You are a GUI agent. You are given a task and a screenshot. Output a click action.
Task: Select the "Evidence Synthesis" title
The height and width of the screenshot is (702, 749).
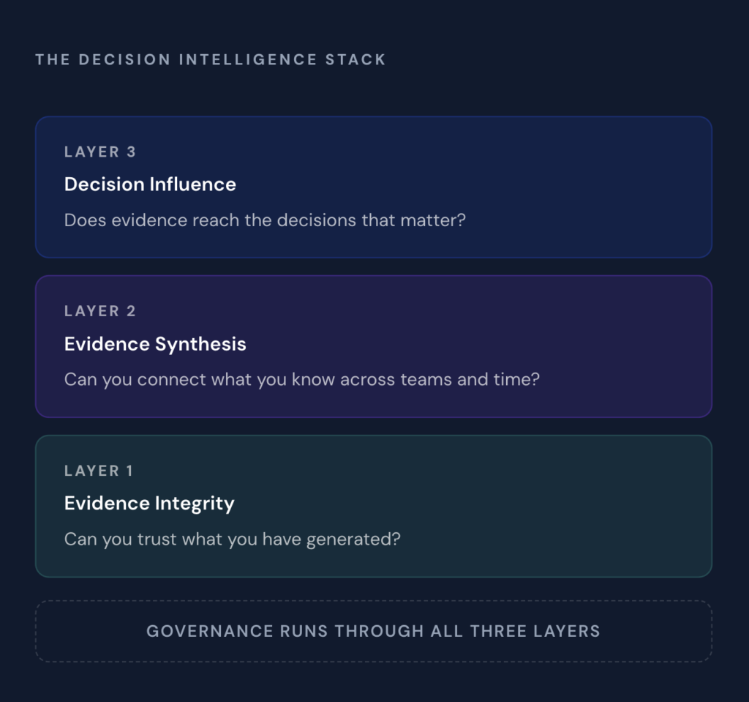(x=155, y=344)
